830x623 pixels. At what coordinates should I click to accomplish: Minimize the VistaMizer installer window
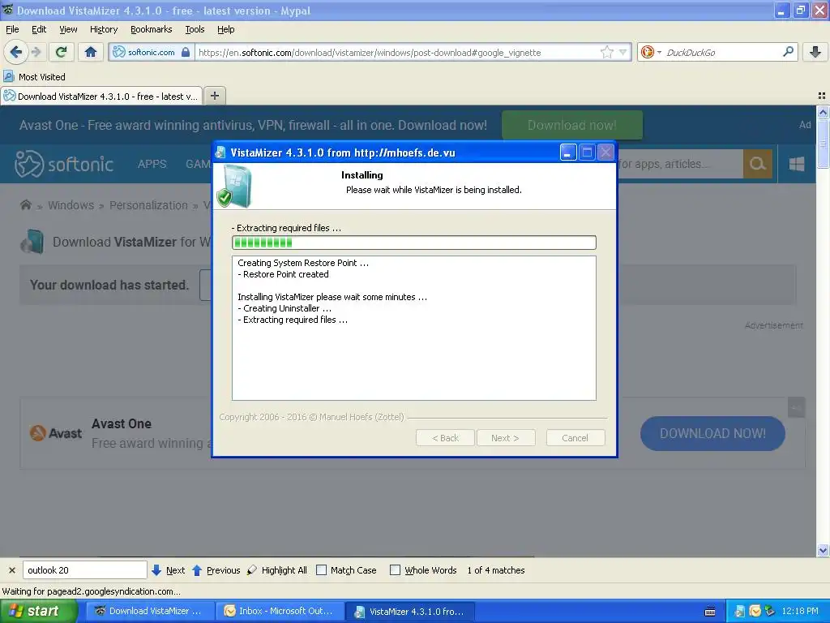point(568,153)
